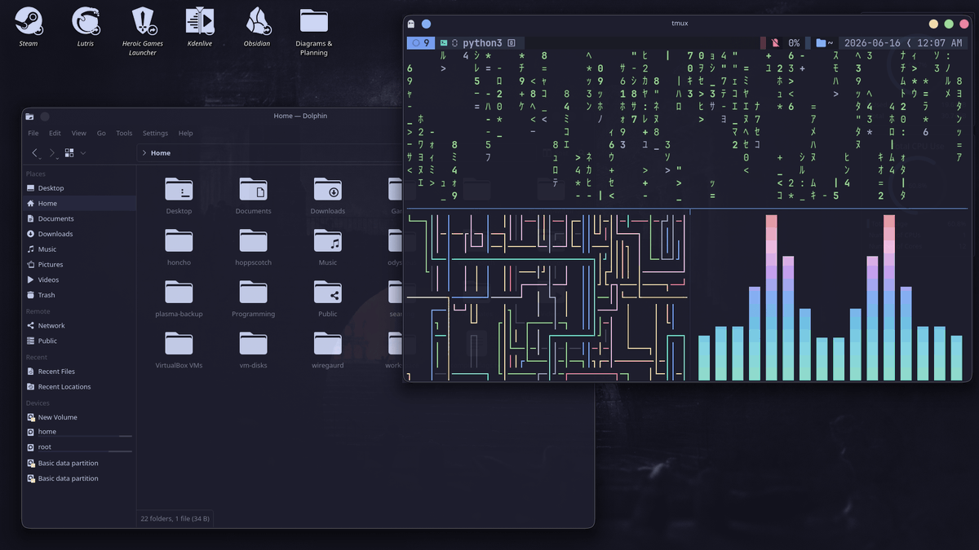Launch Kdenlive from the desktop
Image resolution: width=979 pixels, height=550 pixels.
point(200,25)
